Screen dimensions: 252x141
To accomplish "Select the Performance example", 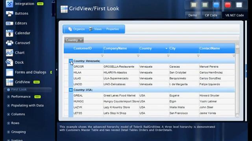I will [x=21, y=97].
